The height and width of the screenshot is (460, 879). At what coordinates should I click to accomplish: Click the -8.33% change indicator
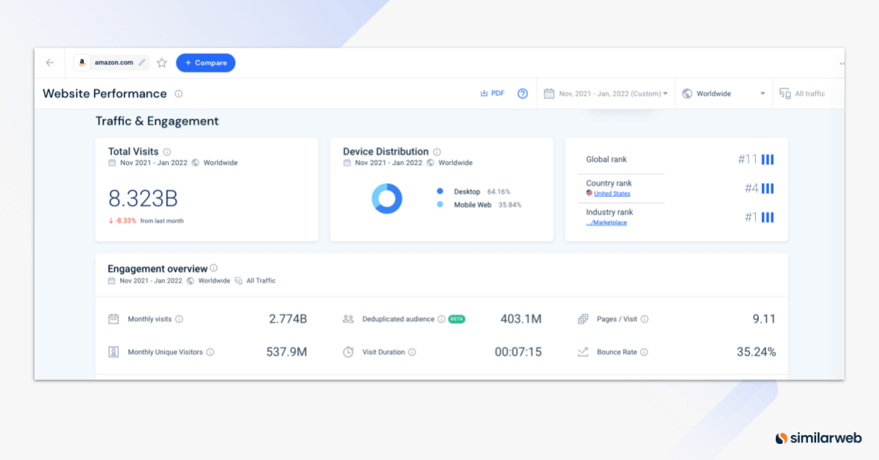(122, 220)
